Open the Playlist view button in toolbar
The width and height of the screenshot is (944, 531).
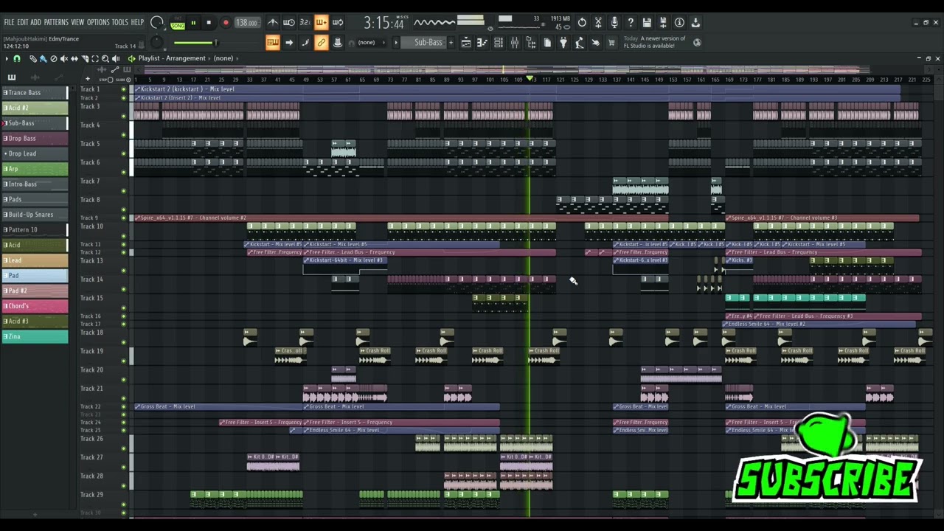pyautogui.click(x=466, y=43)
